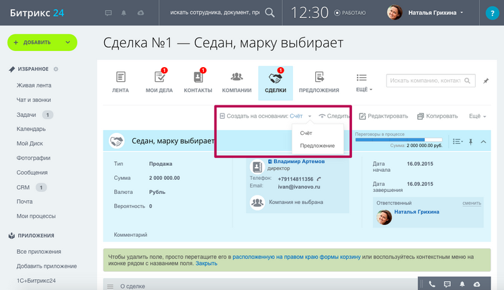Open Мои дела tab
This screenshot has width=504, height=290.
pyautogui.click(x=159, y=82)
